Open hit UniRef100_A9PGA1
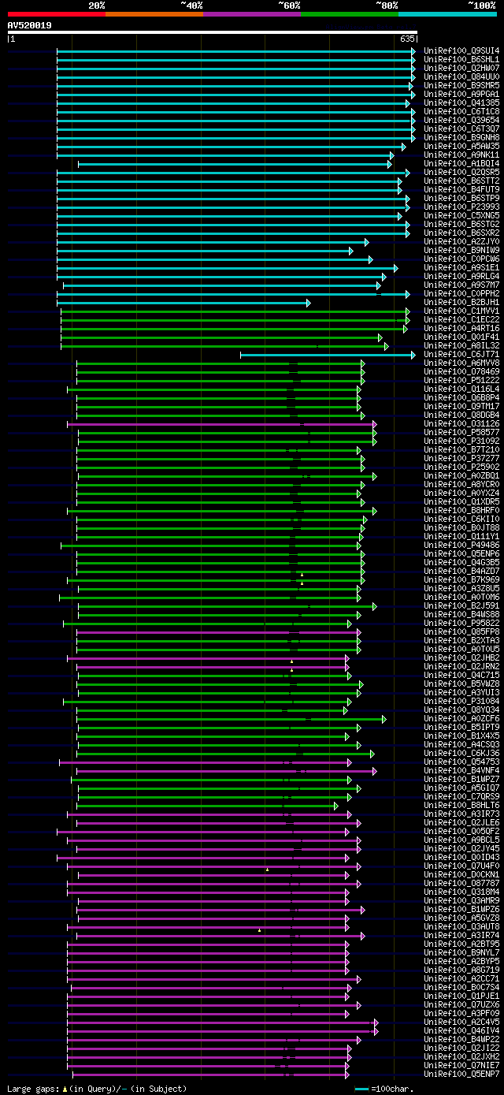 [461, 95]
